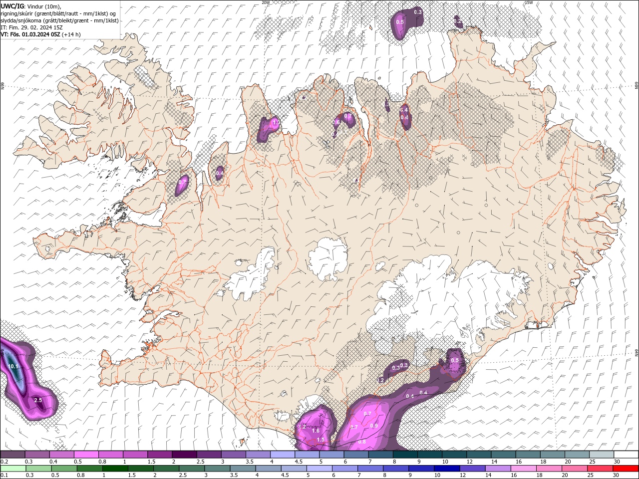Image resolution: width=639 pixels, height=479 pixels.
Task: Click the 1.6 precipitation value near the south coast
Action: (316, 431)
